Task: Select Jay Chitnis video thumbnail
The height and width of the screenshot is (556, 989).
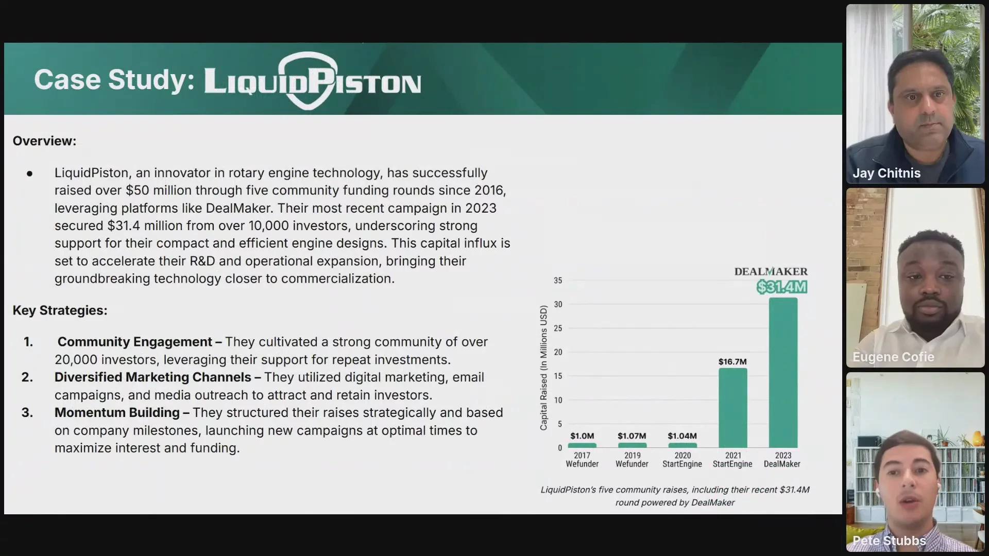Action: click(x=915, y=94)
